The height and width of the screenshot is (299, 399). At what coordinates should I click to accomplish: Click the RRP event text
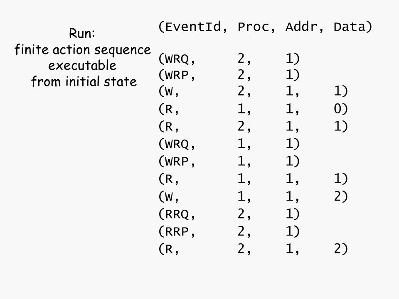tap(177, 231)
